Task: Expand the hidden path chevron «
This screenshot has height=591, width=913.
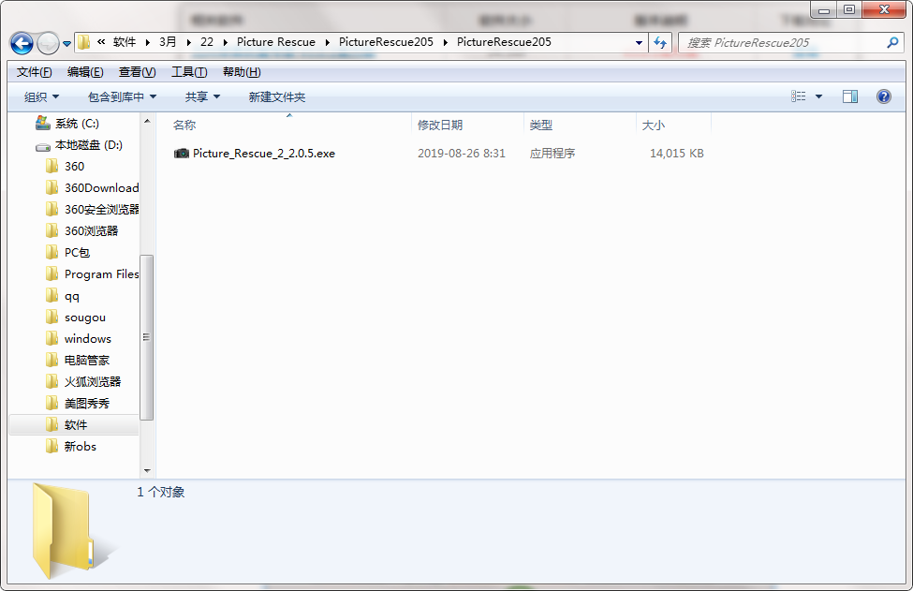Action: (x=101, y=42)
